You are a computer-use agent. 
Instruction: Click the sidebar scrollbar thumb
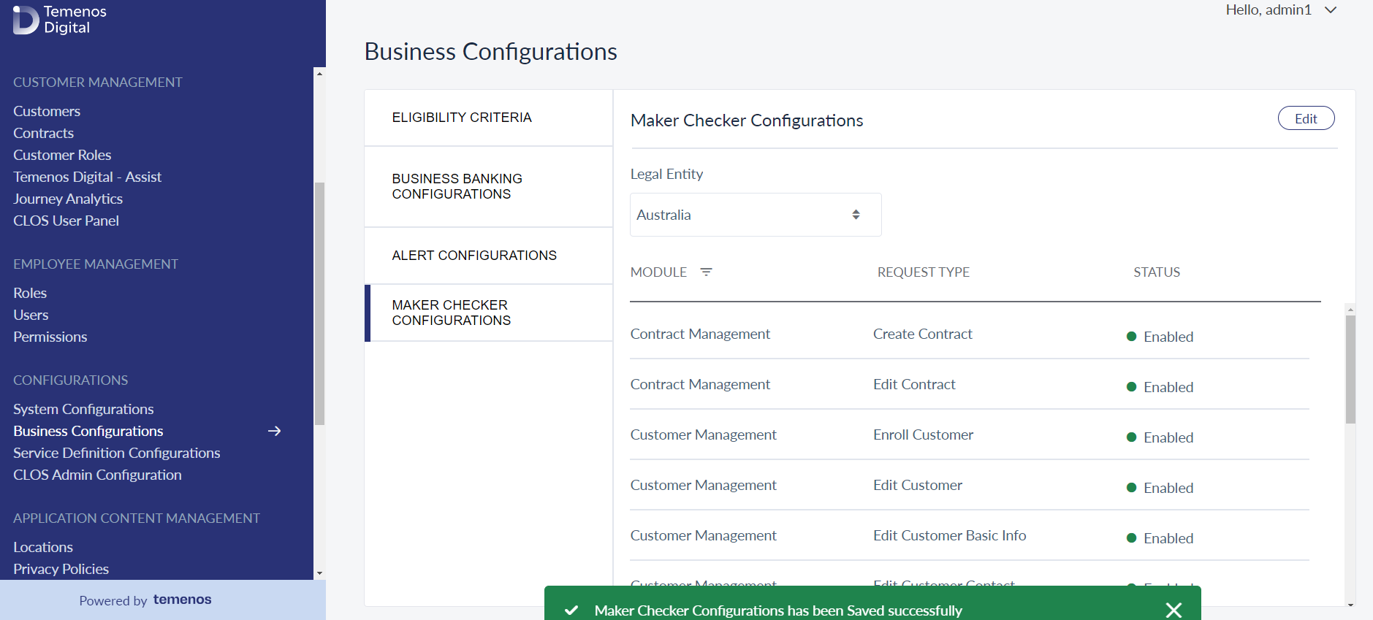[319, 303]
